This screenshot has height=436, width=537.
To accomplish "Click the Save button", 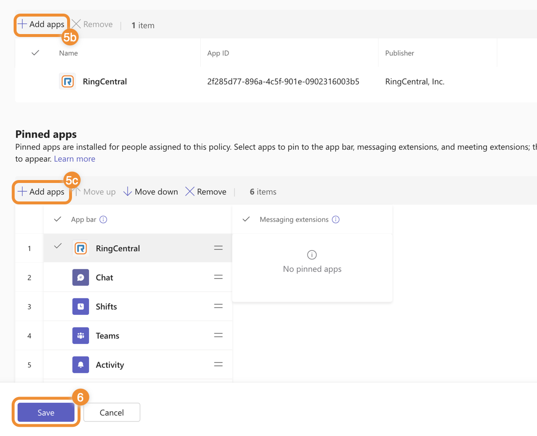I will 46,412.
